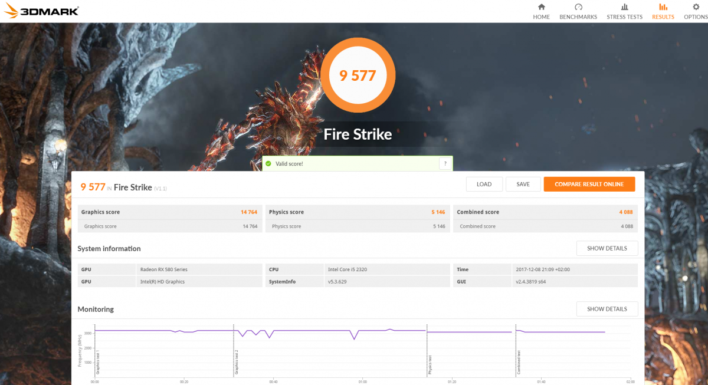Open the Benchmarks tab
The width and height of the screenshot is (708, 385).
[x=578, y=11]
